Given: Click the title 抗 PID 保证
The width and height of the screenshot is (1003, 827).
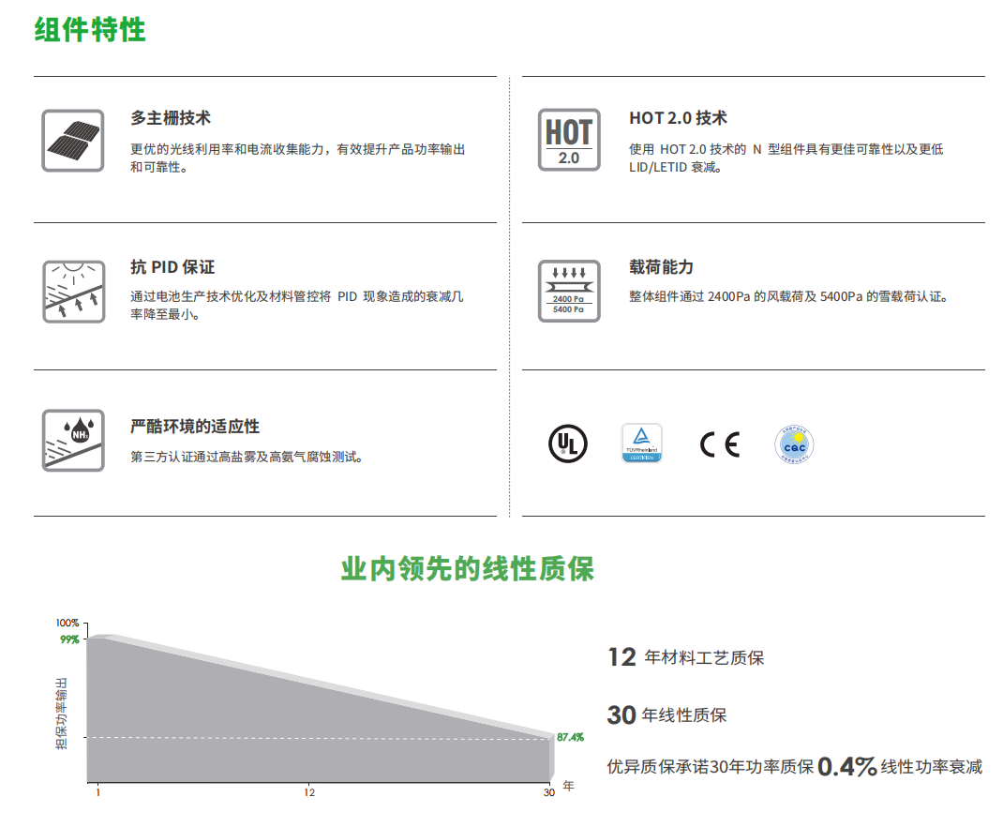Looking at the screenshot, I should [172, 267].
